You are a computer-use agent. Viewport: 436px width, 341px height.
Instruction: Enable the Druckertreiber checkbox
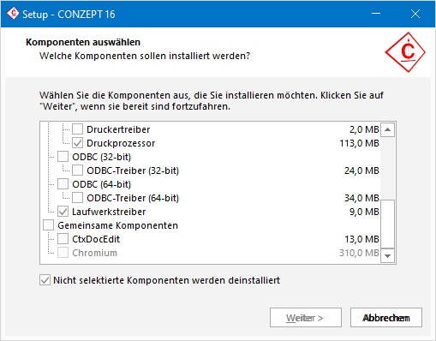[x=77, y=129]
